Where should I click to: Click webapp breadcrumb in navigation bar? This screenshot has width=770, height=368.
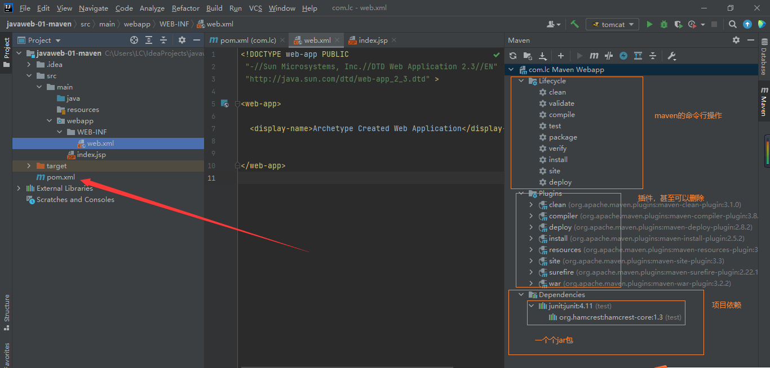(x=137, y=24)
